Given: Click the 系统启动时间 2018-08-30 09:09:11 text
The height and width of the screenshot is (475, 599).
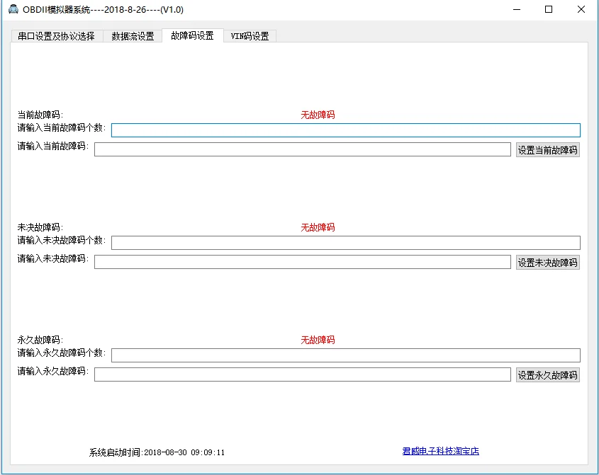Looking at the screenshot, I should [x=157, y=452].
